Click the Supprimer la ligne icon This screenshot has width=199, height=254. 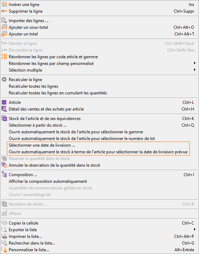click(x=4, y=11)
